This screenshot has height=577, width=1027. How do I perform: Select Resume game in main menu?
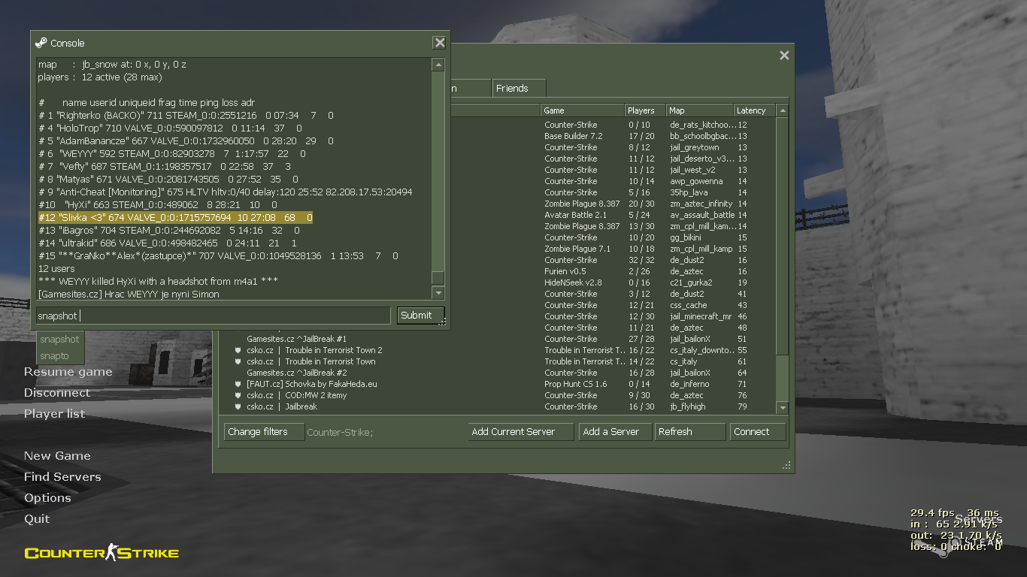[68, 372]
